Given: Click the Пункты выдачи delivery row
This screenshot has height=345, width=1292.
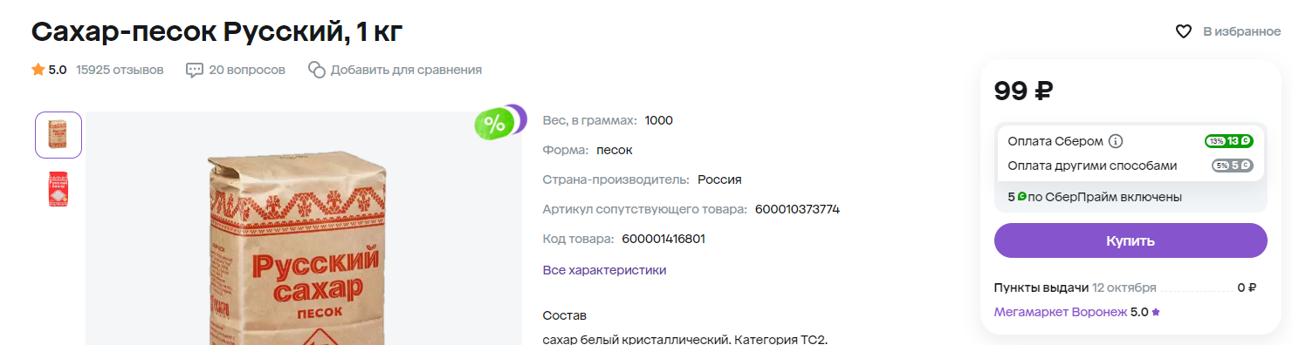Looking at the screenshot, I should tap(1125, 287).
